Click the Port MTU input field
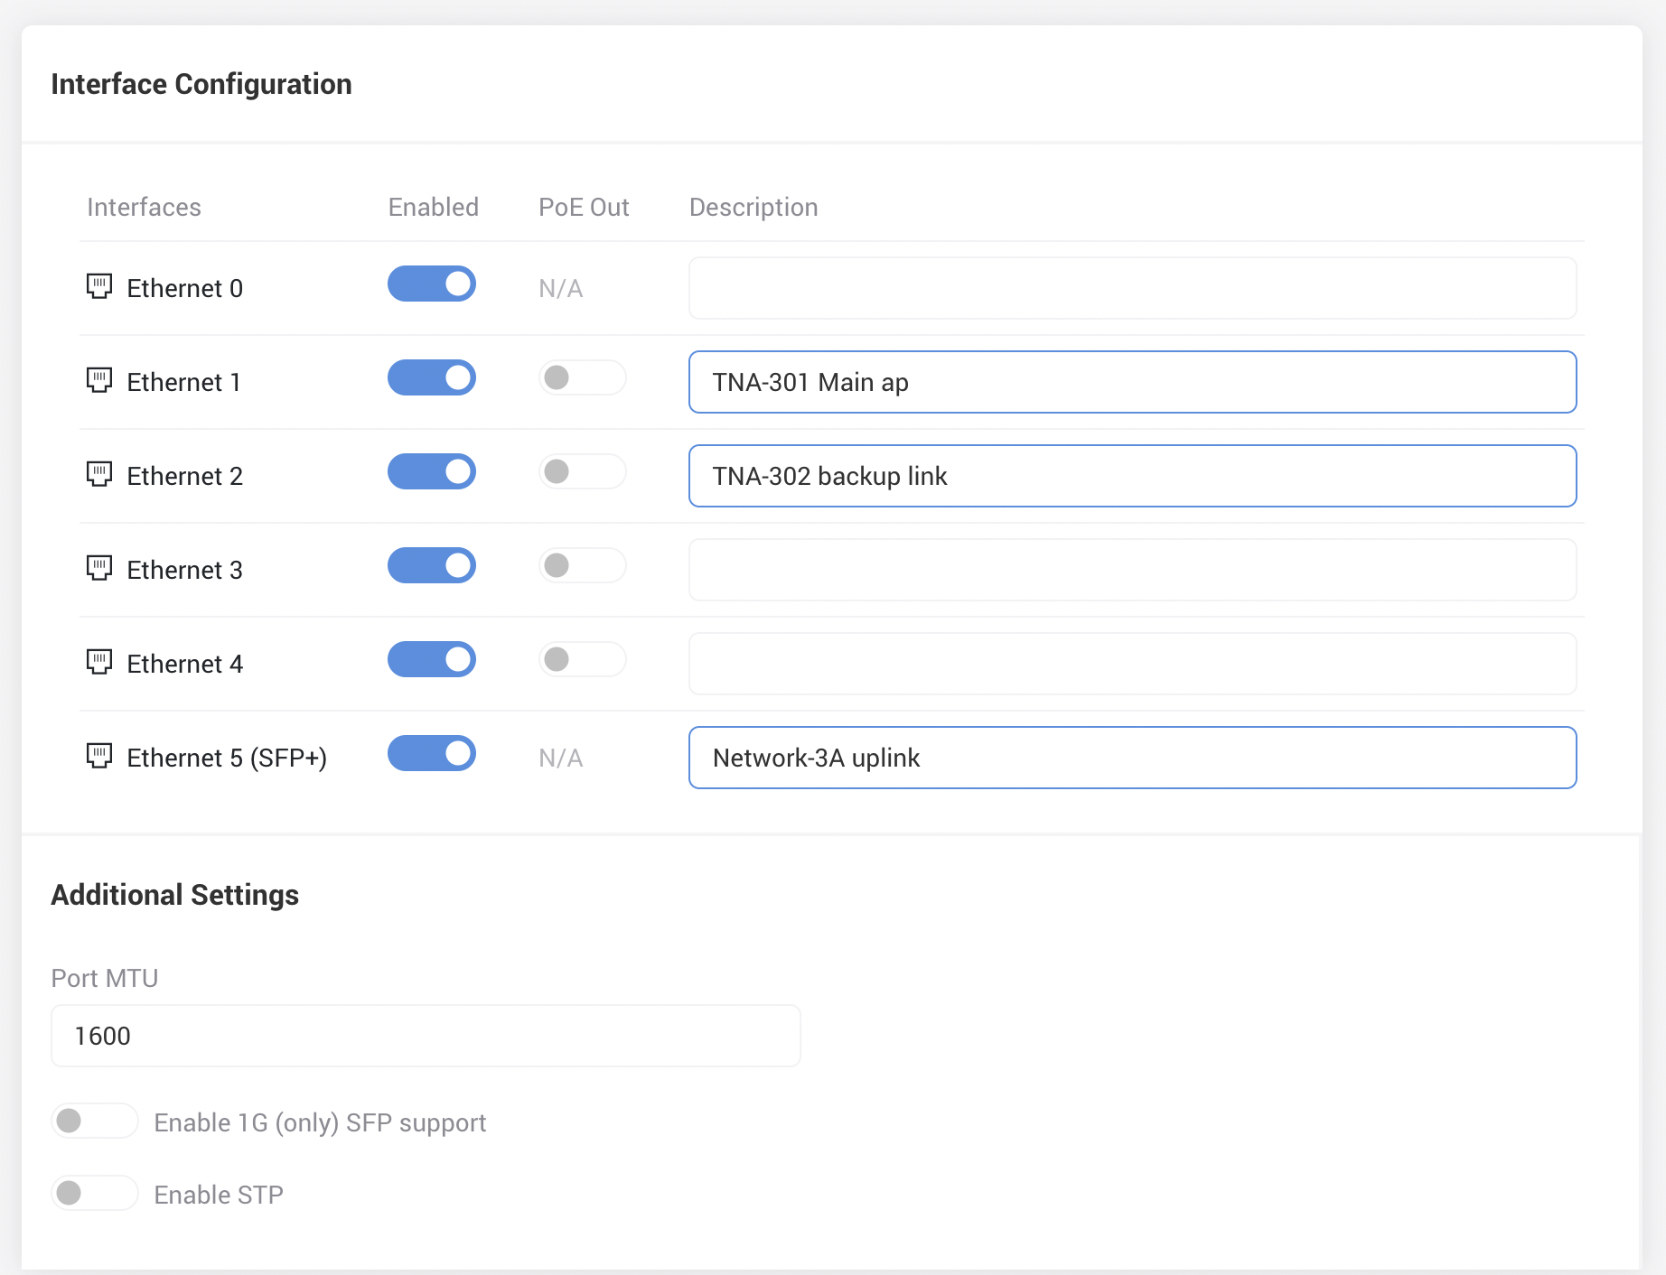This screenshot has width=1666, height=1275. pyautogui.click(x=426, y=1037)
